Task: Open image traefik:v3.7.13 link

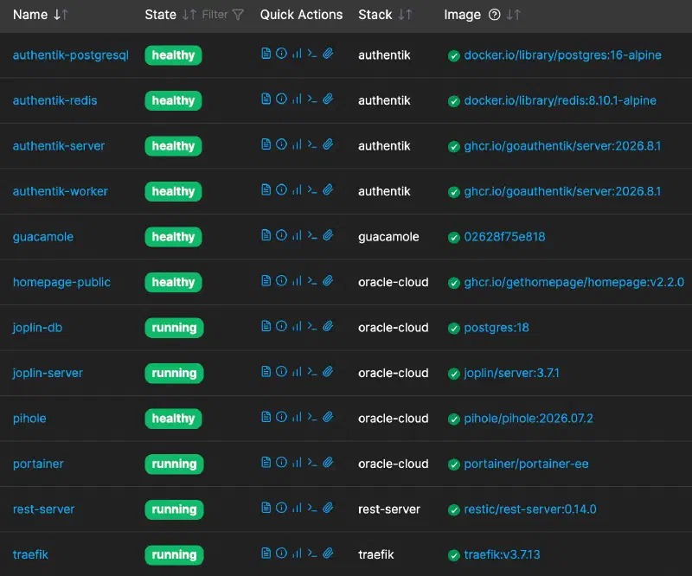Action: pos(502,555)
